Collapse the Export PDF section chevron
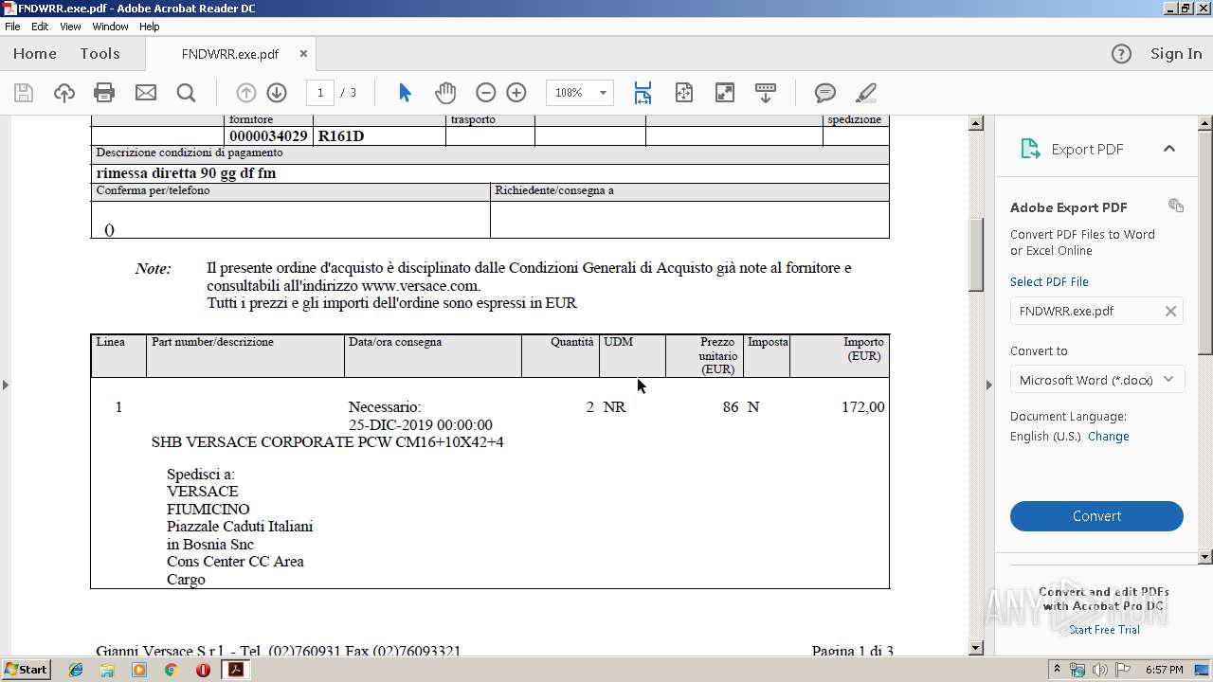This screenshot has width=1213, height=682. pos(1169,149)
